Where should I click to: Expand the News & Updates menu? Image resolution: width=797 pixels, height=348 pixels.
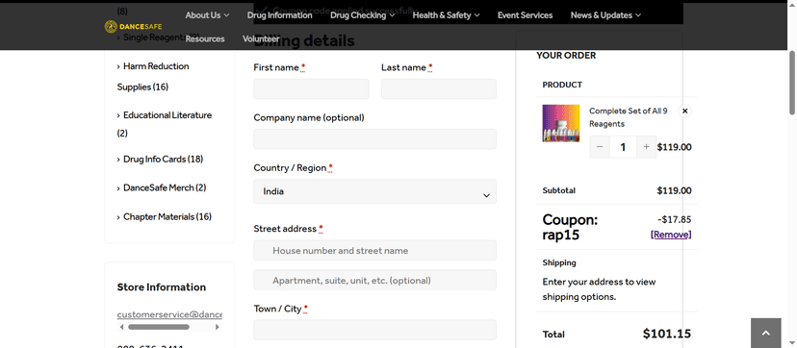[x=605, y=15]
